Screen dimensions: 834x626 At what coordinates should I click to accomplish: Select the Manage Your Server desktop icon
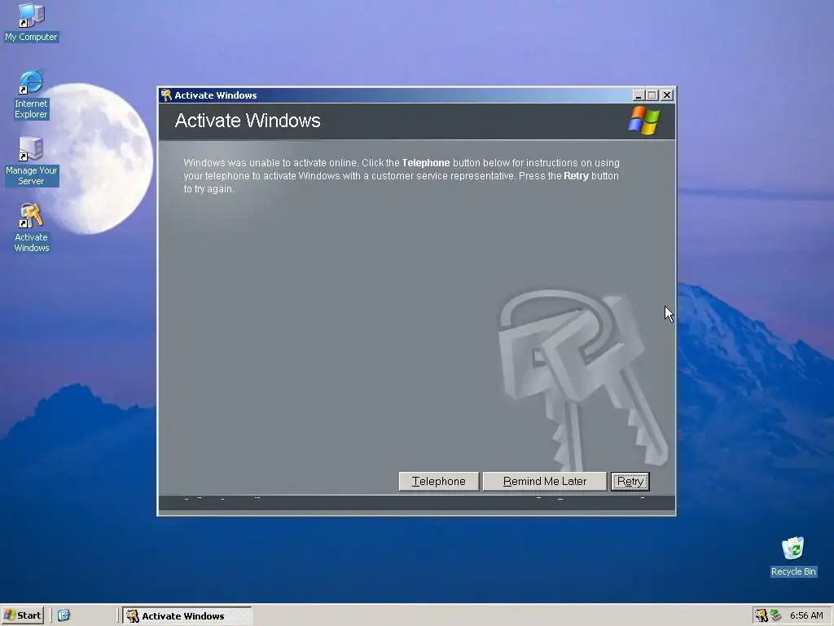(x=31, y=161)
